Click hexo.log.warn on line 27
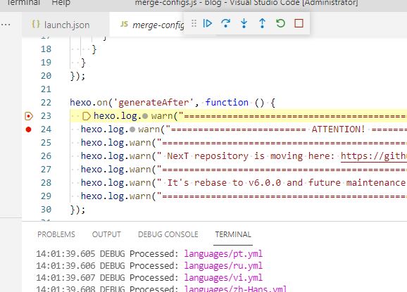407x292 pixels. [116, 170]
